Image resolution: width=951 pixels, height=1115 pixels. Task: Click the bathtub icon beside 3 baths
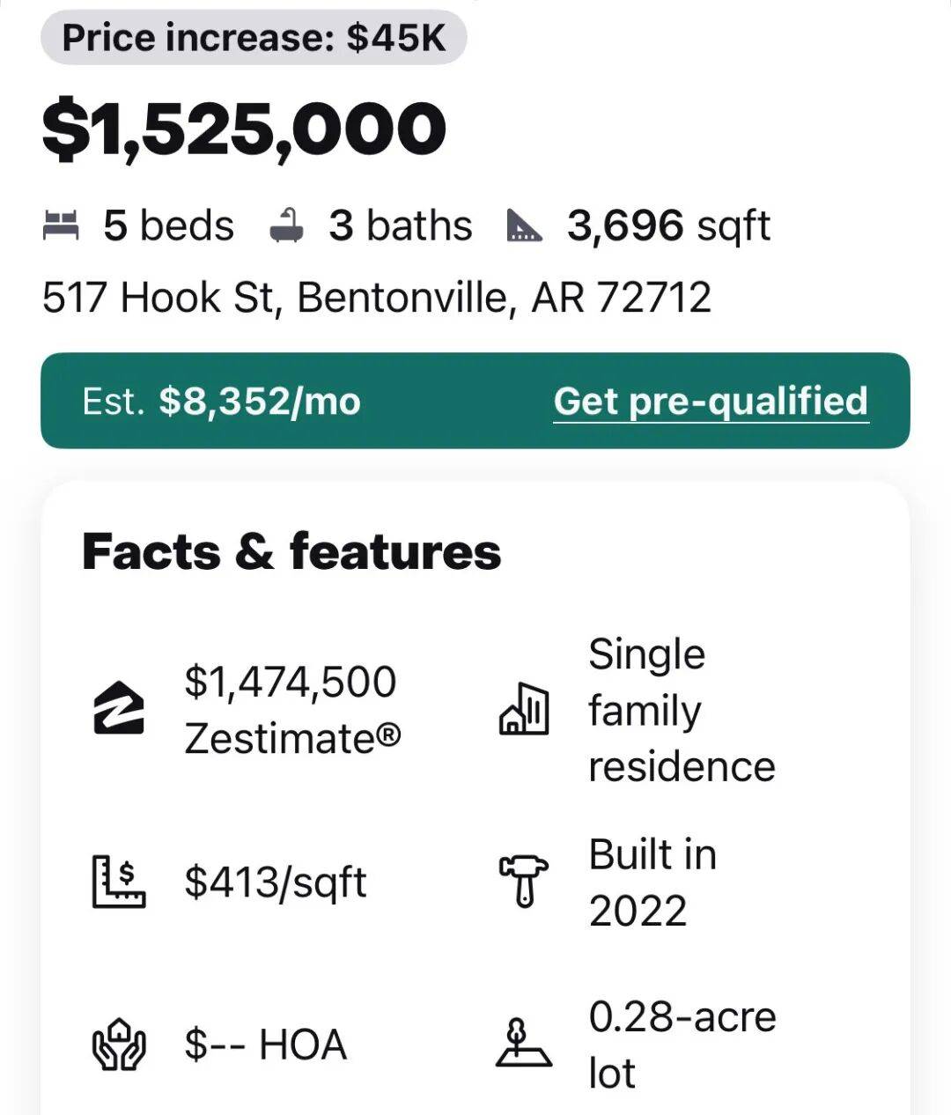point(287,225)
